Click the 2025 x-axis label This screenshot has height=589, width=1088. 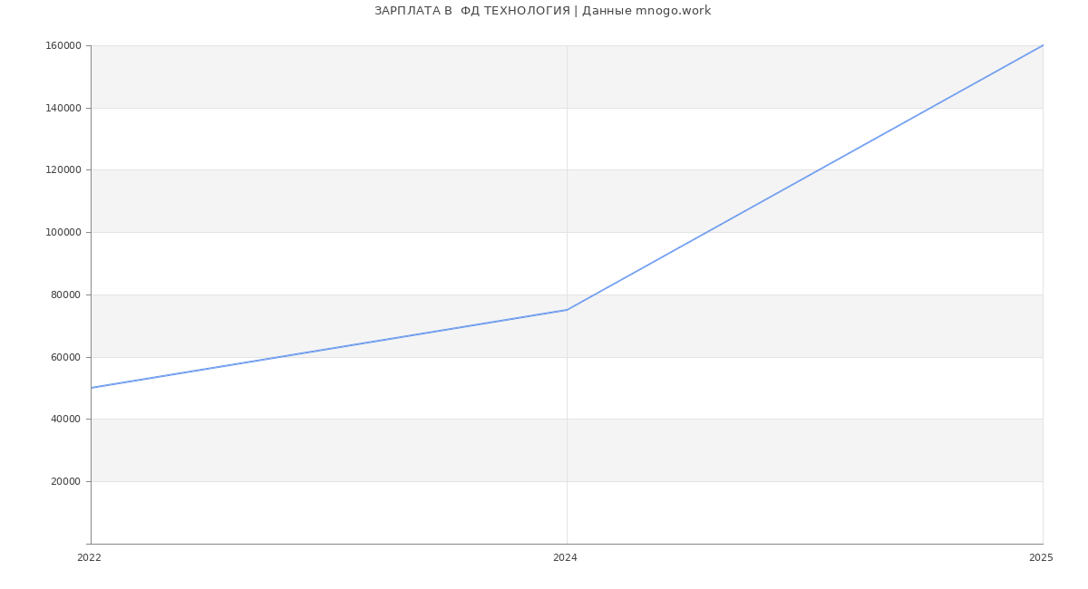coord(1041,558)
